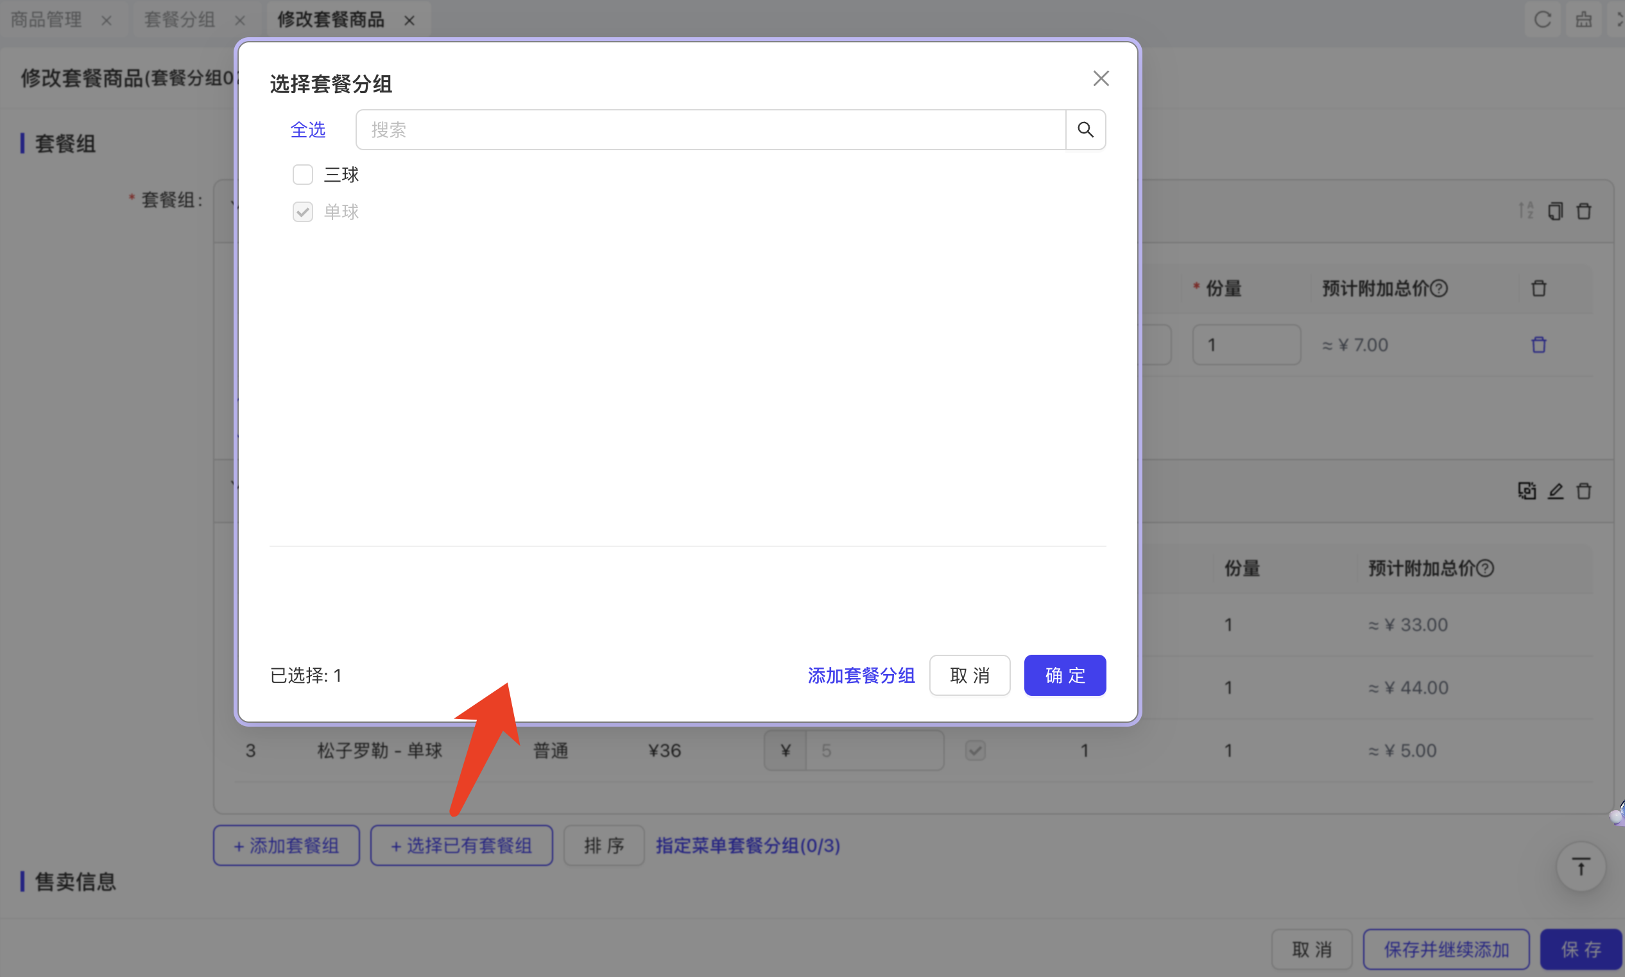Viewport: 1625px width, 977px height.
Task: Click 全选 to select all groups
Action: tap(307, 130)
